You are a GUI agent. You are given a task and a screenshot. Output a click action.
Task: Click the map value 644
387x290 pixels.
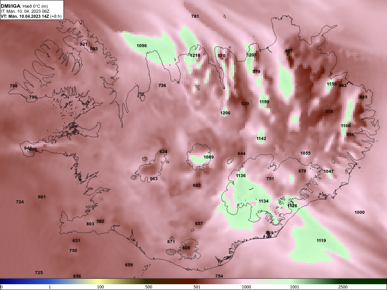241,154
